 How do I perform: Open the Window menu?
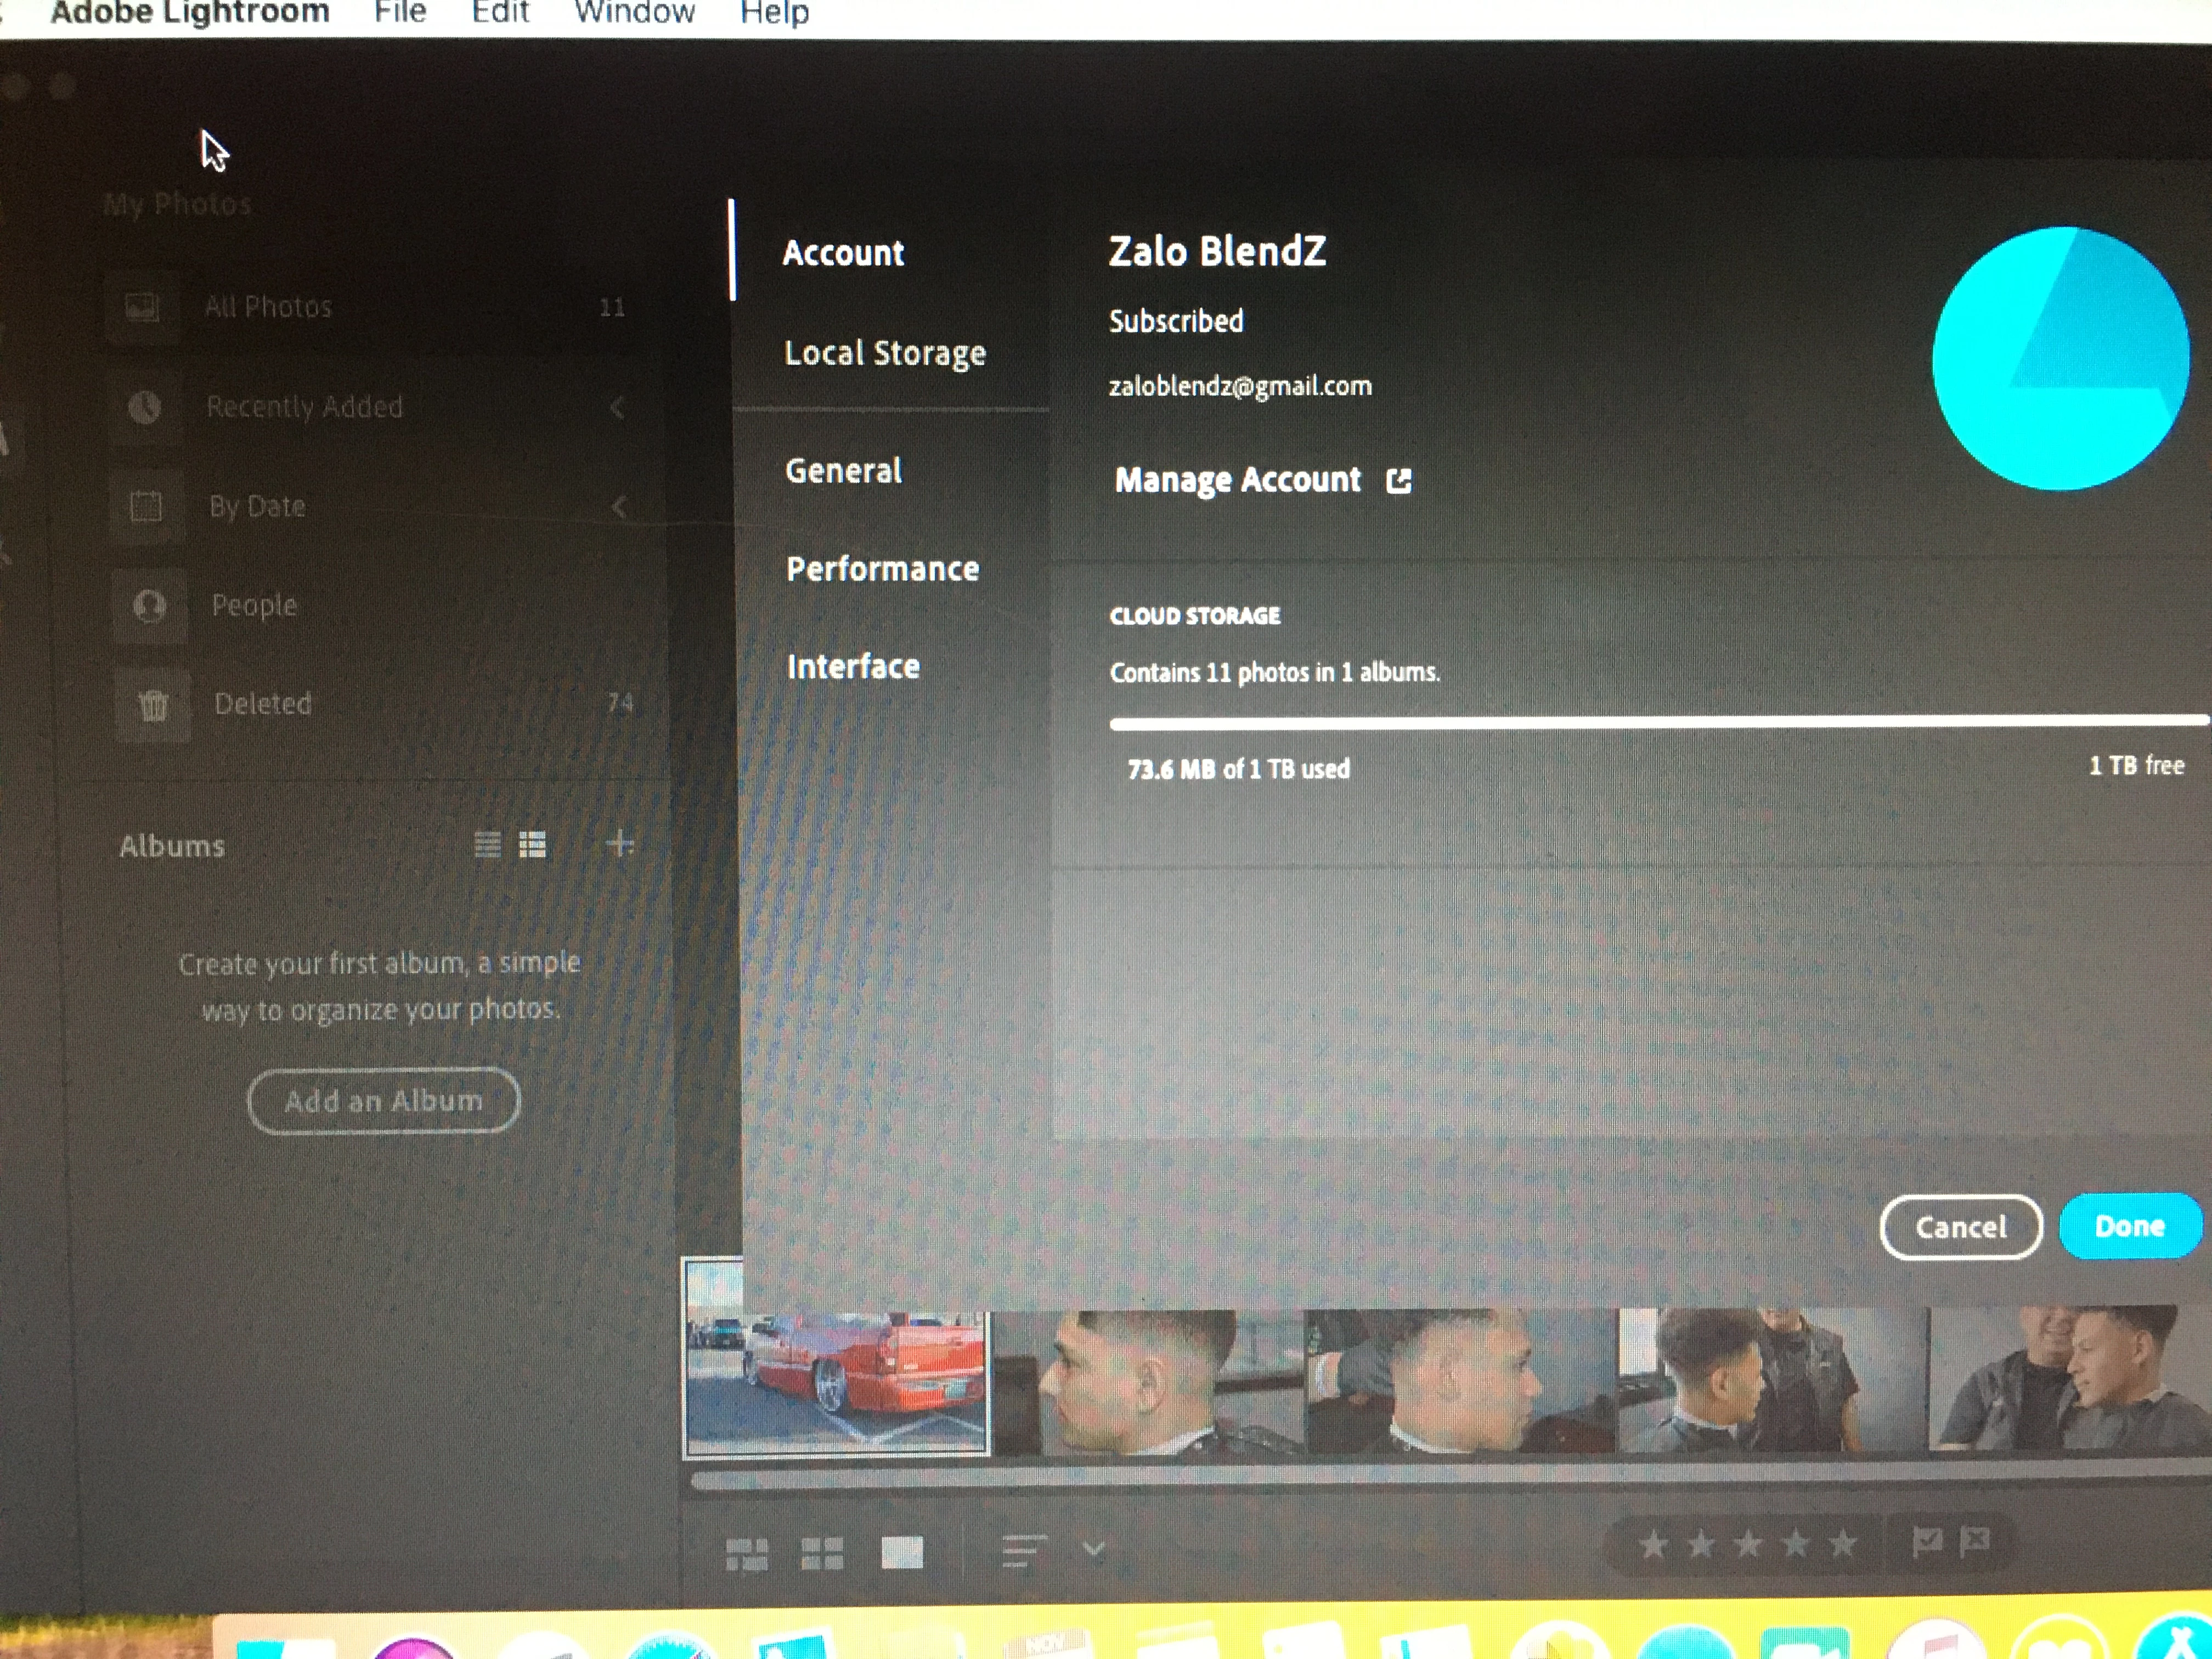coord(634,13)
